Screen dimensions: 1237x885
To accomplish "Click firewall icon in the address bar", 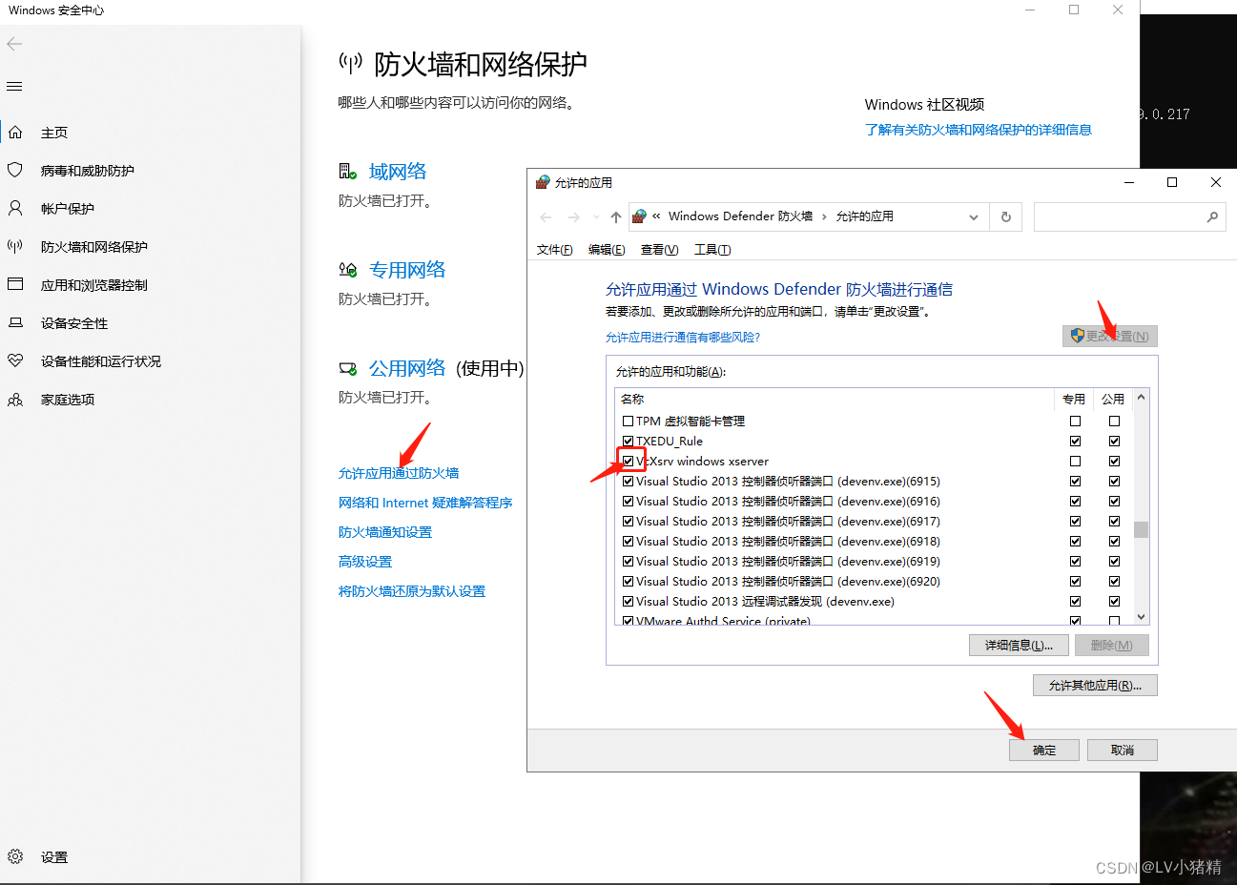I will coord(639,216).
